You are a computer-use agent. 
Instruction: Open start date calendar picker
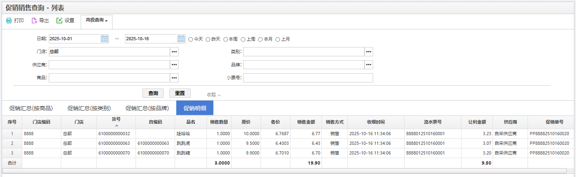[x=104, y=39]
